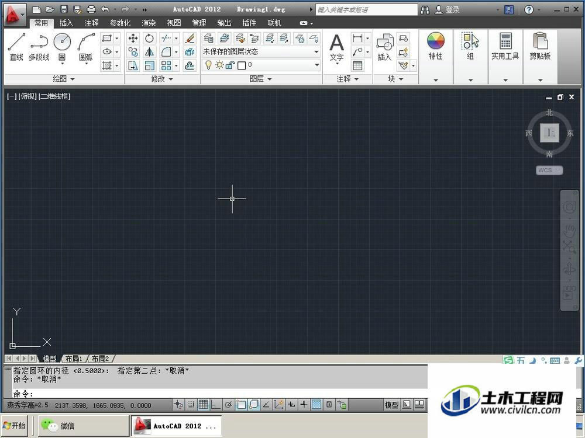Select the 多段线 (Polyline) tool
This screenshot has width=585, height=438.
point(39,47)
